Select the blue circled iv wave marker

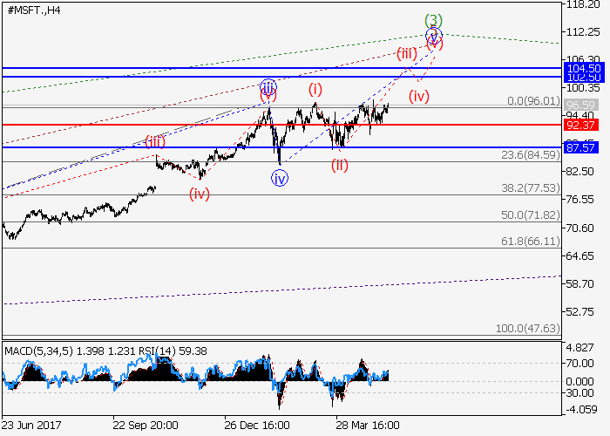point(280,178)
